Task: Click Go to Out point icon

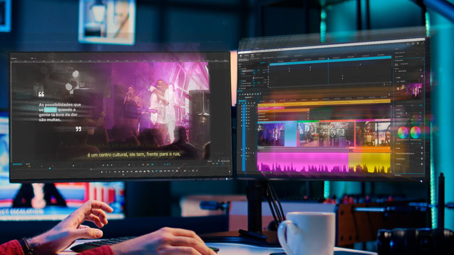Action: coord(131,172)
